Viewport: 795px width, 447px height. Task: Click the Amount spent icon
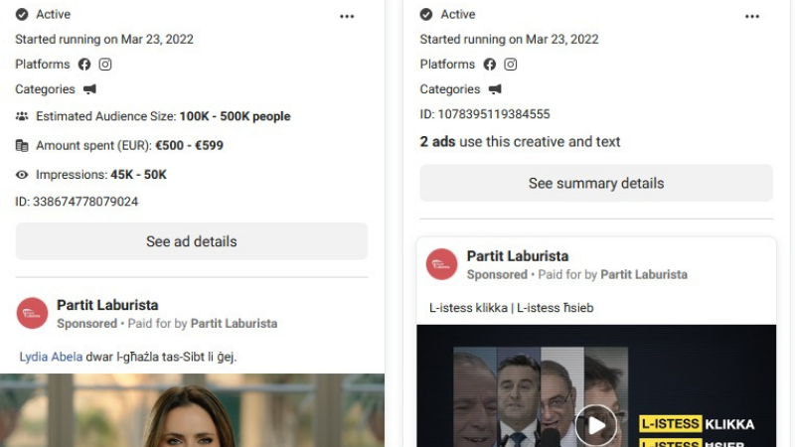pos(22,145)
